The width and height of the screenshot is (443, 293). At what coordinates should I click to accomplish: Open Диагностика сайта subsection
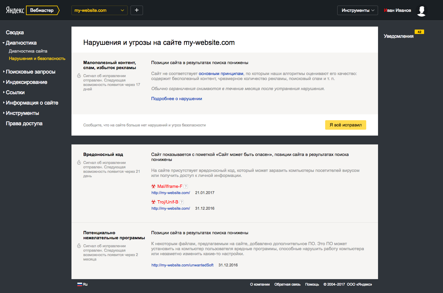click(x=28, y=51)
